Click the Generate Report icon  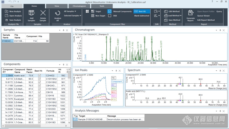tap(191, 13)
